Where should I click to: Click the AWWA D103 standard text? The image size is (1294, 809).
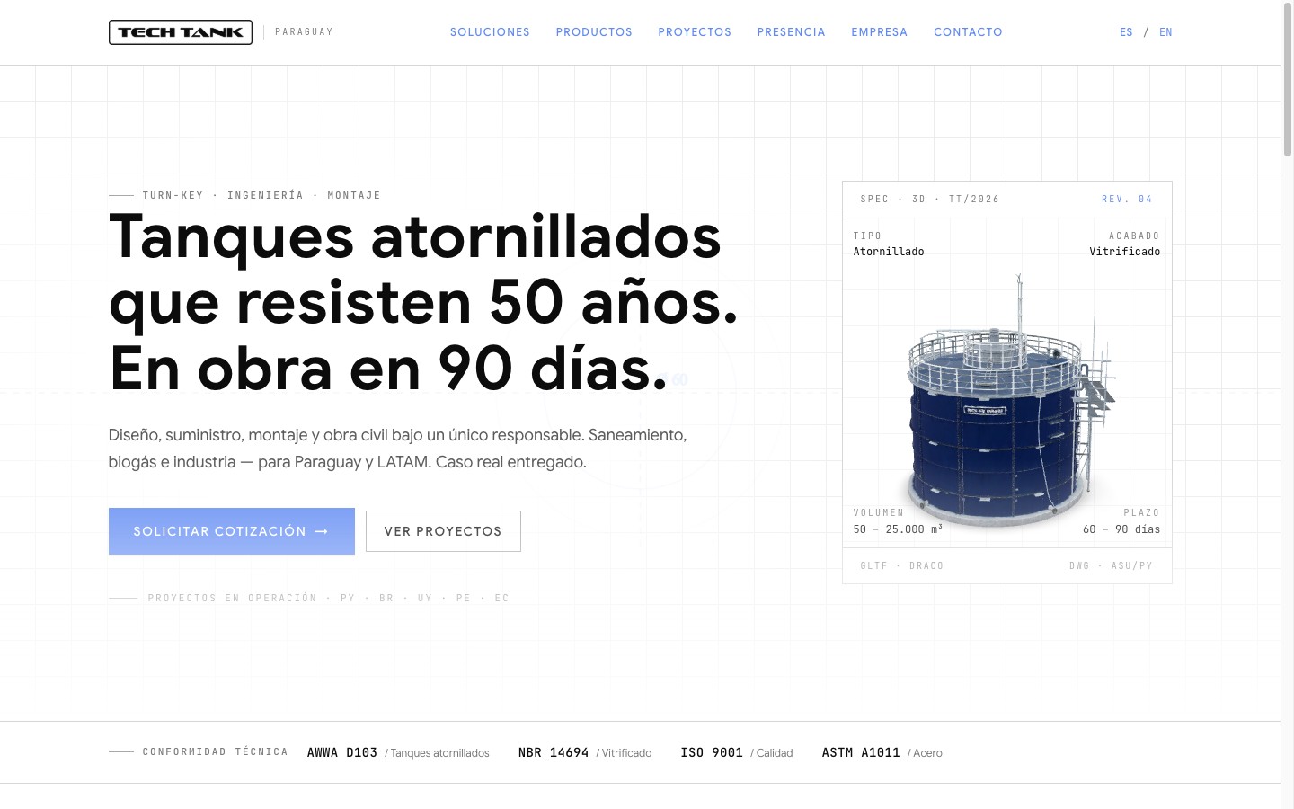[342, 752]
